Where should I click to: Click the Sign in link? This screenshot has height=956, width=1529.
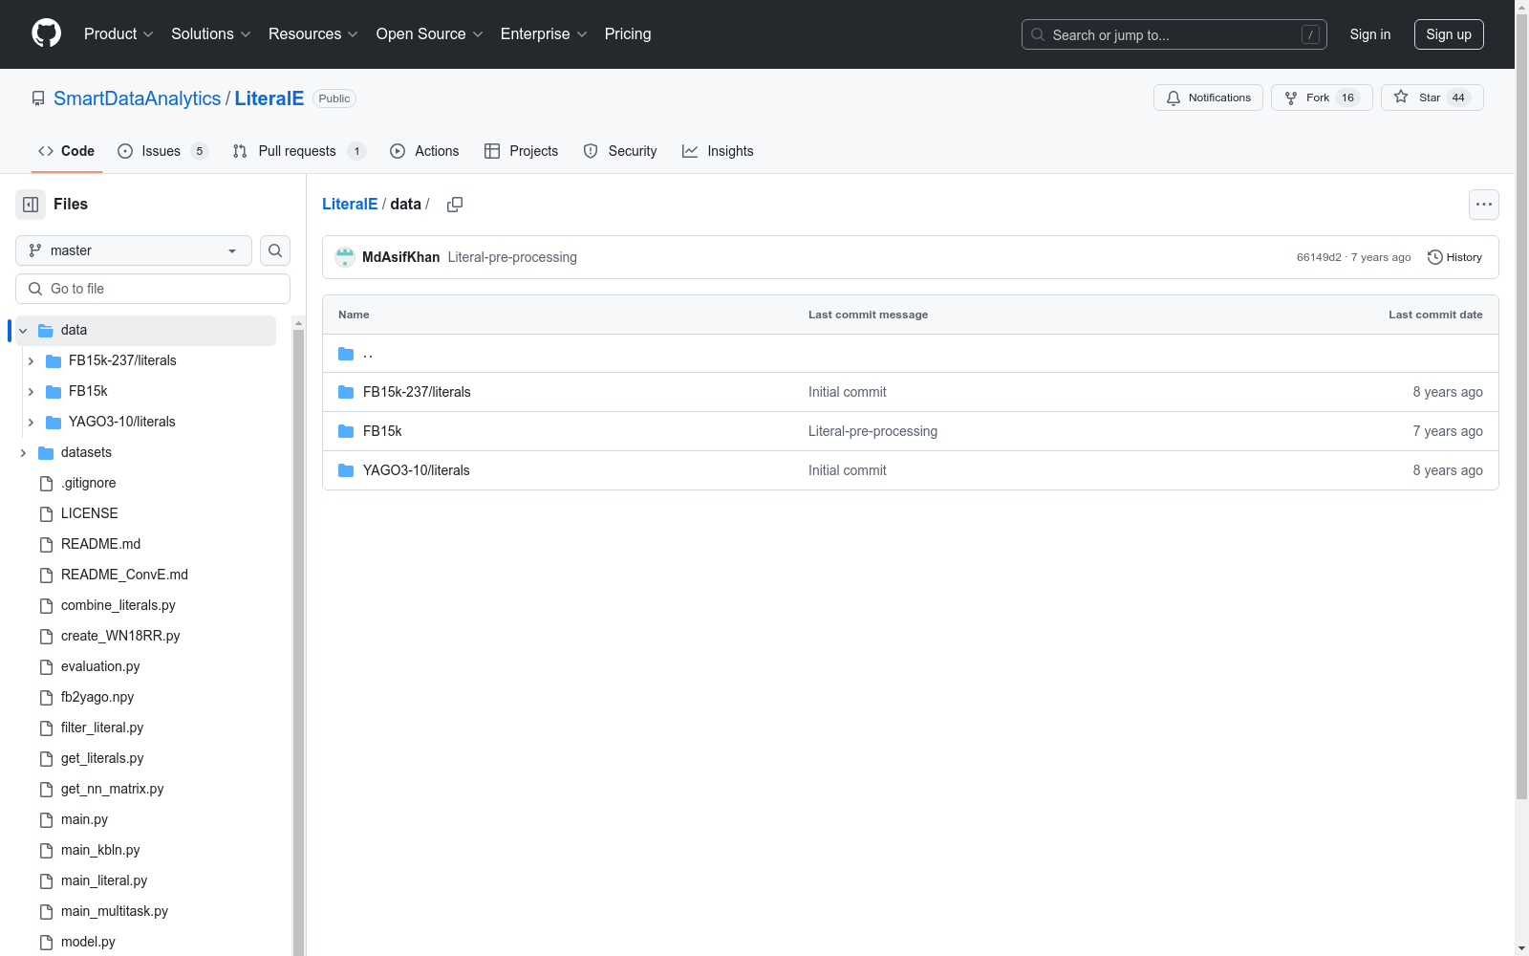click(1369, 34)
